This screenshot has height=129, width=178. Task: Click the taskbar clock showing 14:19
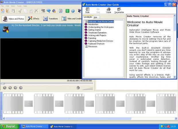coord(173,126)
